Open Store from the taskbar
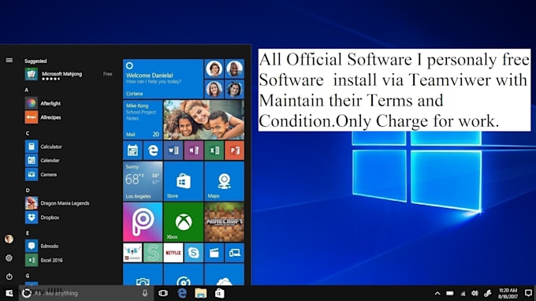536x301 pixels. (219, 293)
